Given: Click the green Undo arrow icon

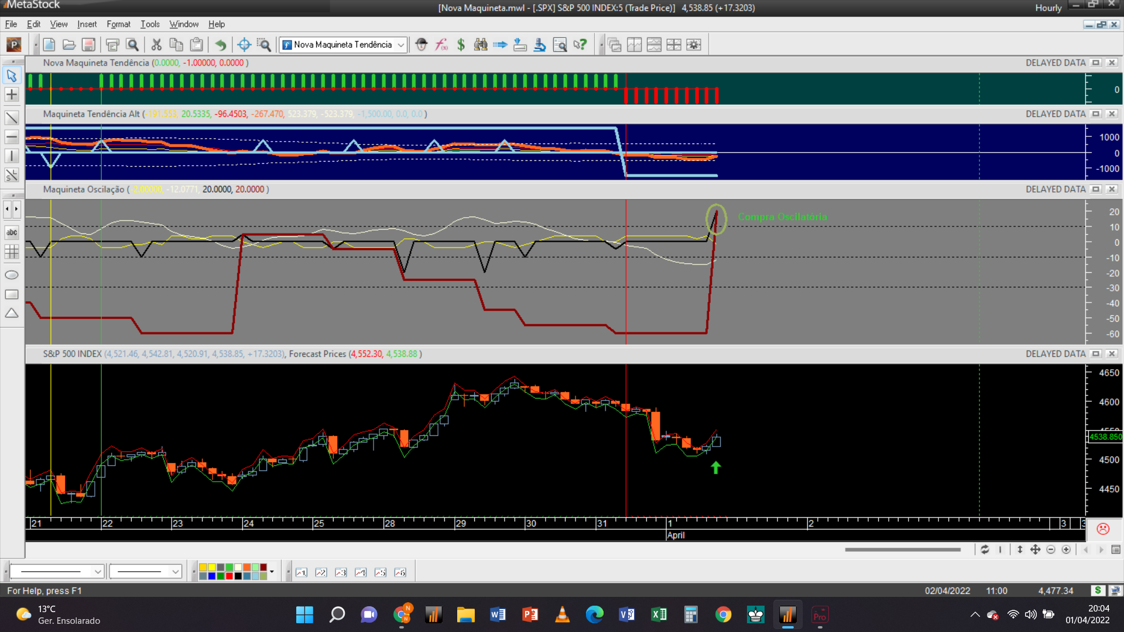Looking at the screenshot, I should [220, 44].
